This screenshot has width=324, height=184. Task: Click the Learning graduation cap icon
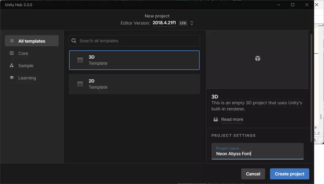pyautogui.click(x=12, y=78)
